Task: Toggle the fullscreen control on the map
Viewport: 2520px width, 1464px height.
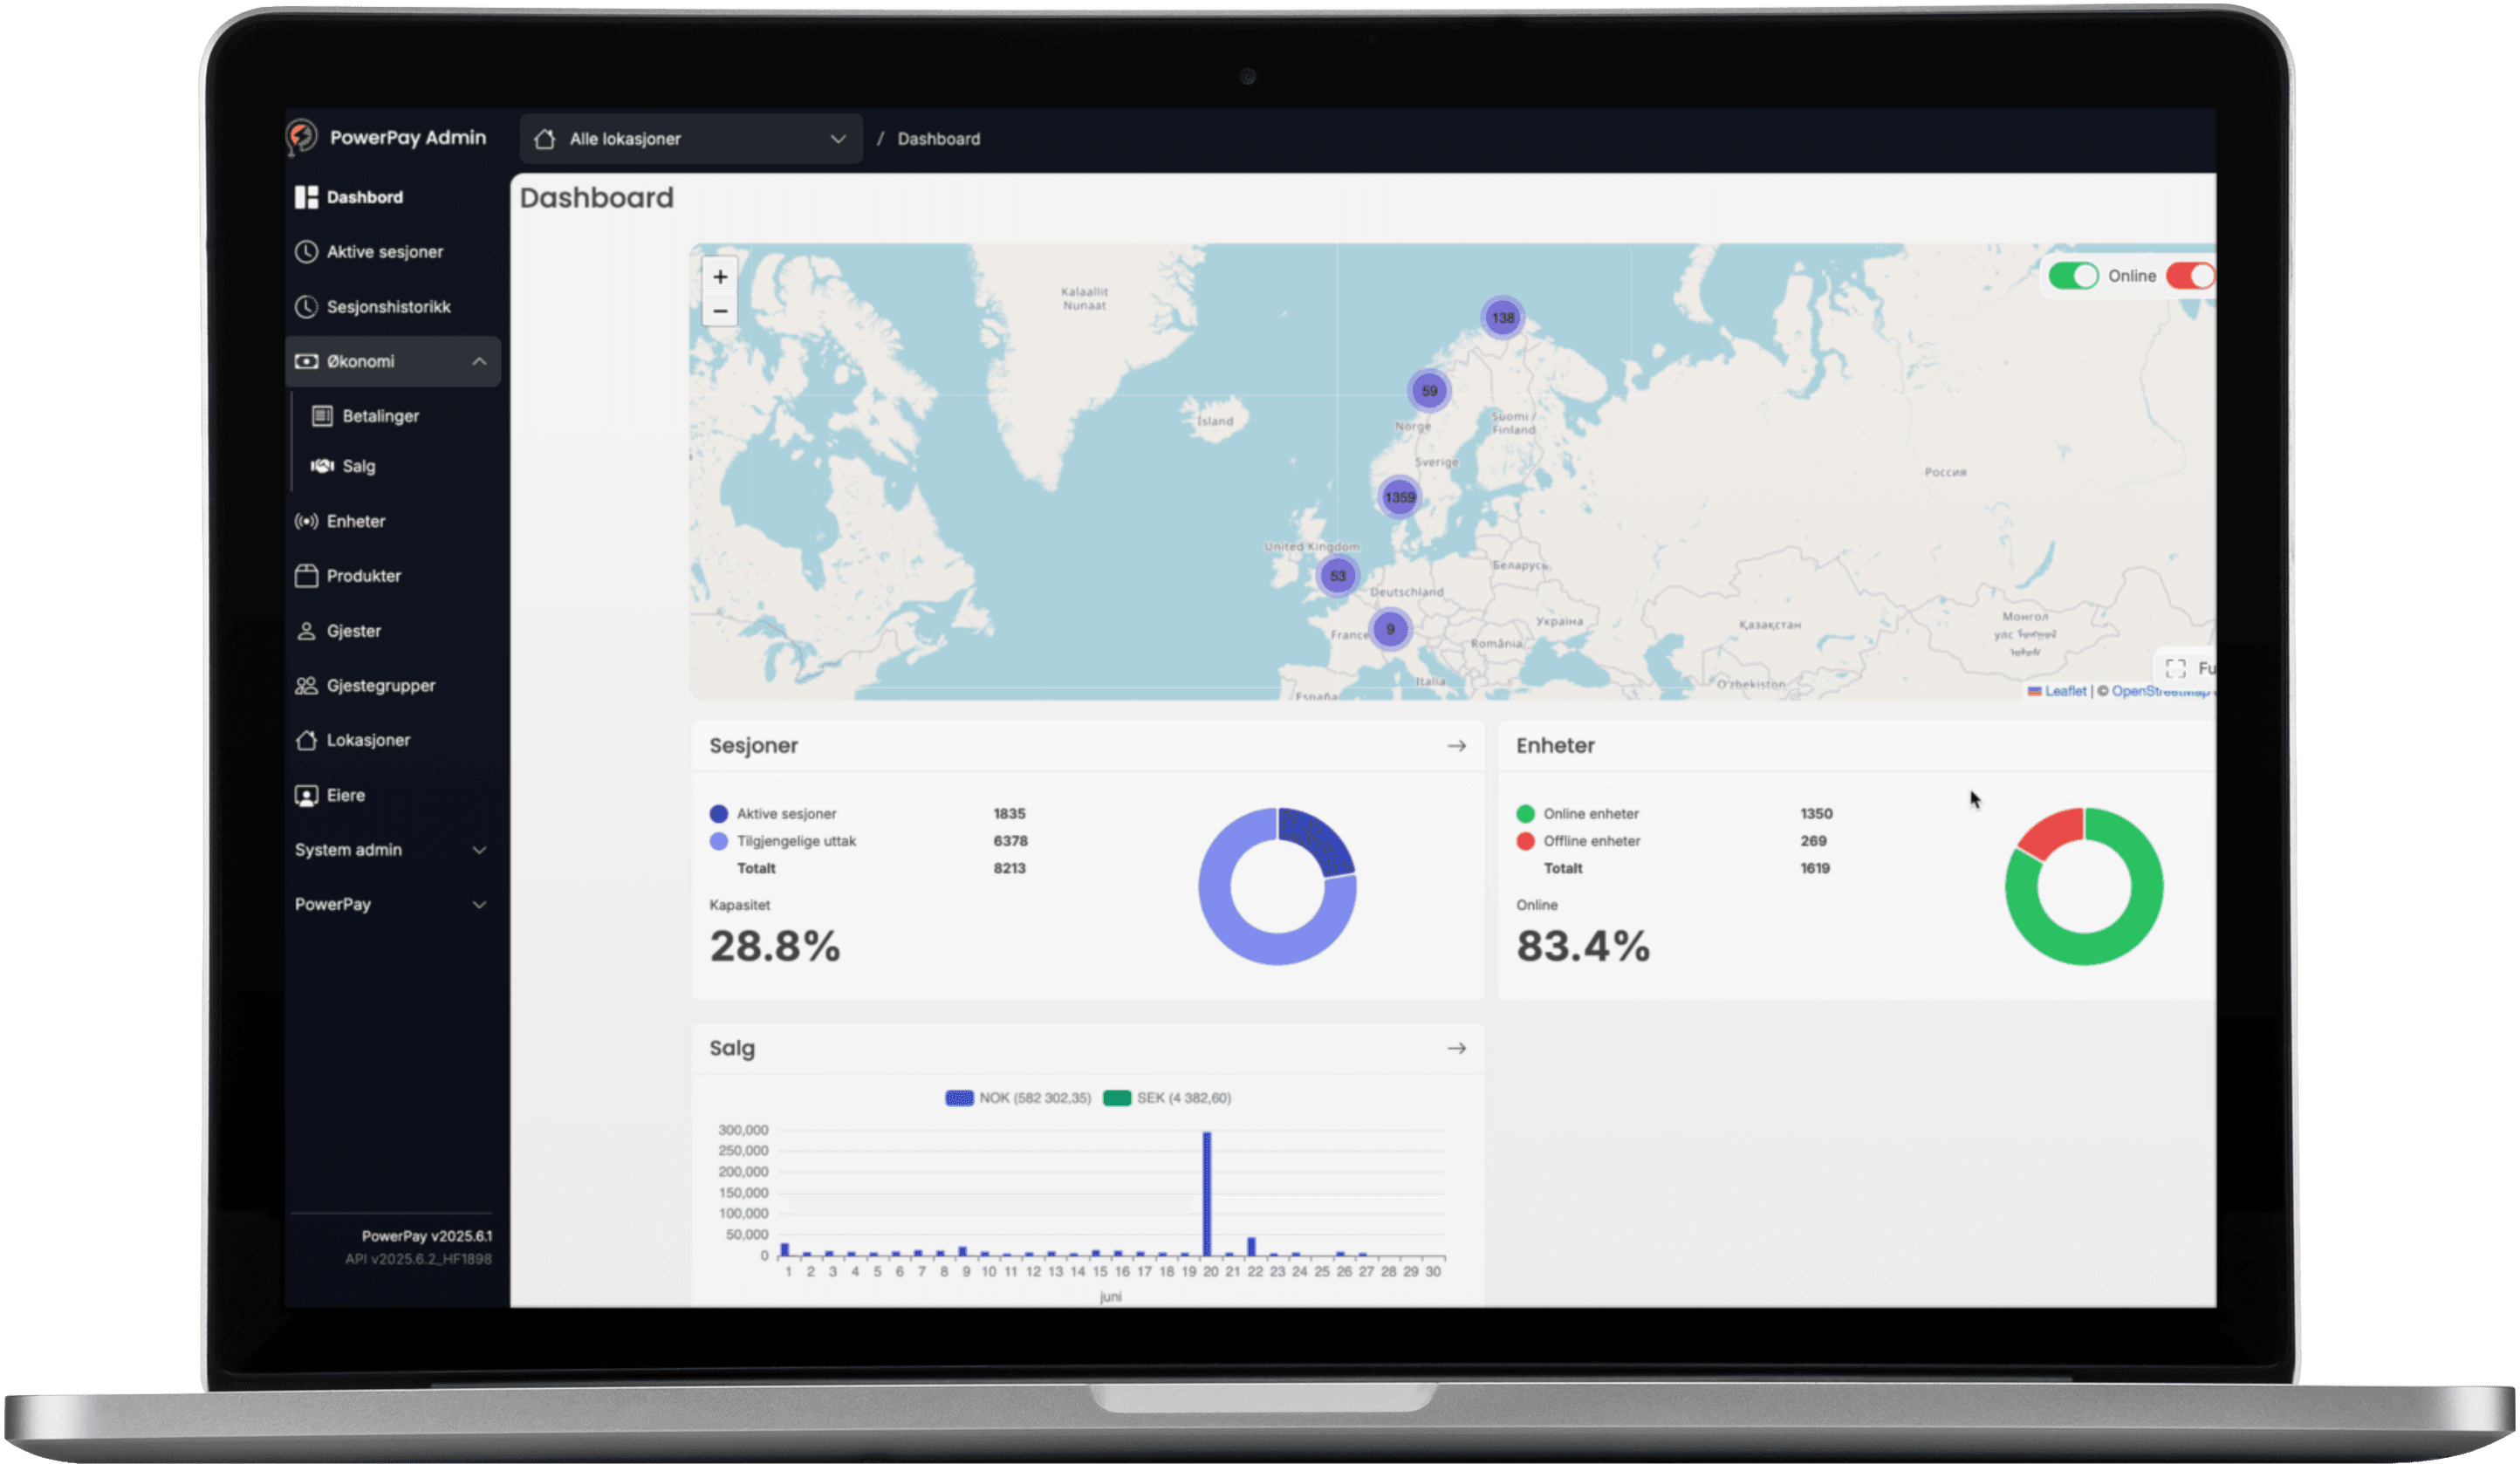Action: point(2176,668)
